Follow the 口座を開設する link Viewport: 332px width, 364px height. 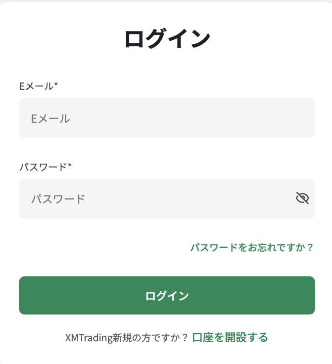tap(230, 338)
